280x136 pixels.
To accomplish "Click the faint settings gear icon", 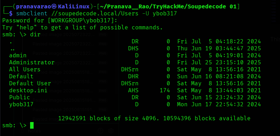I will [x=111, y=131].
